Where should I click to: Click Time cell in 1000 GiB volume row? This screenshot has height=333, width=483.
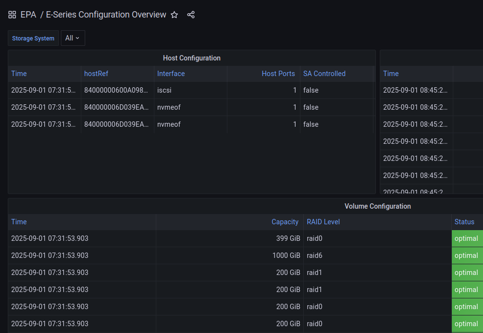click(82, 255)
